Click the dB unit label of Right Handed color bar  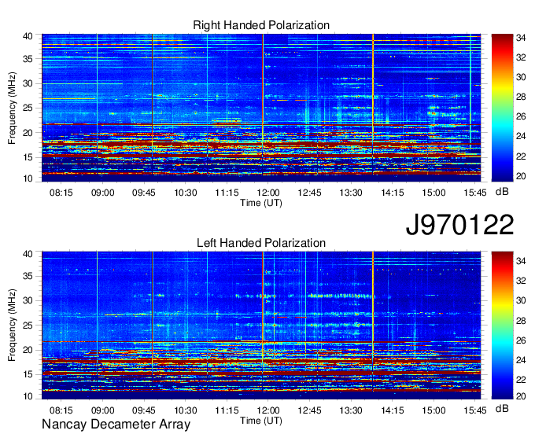[502, 192]
